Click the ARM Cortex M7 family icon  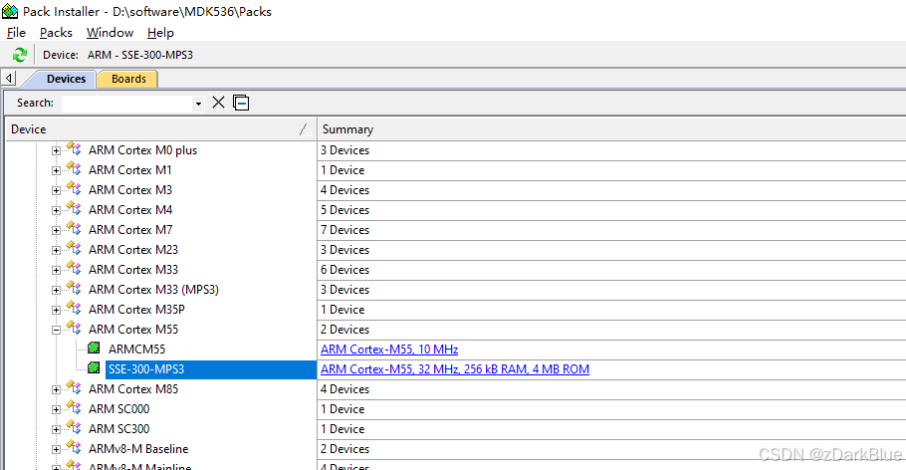(74, 228)
